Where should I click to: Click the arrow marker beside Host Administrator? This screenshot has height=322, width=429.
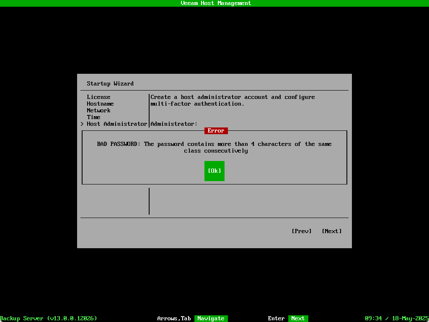[82, 124]
